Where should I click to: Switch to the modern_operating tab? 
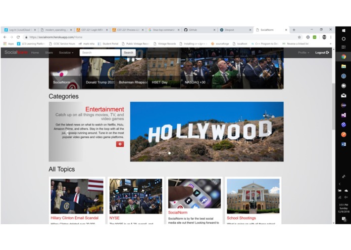click(x=57, y=30)
